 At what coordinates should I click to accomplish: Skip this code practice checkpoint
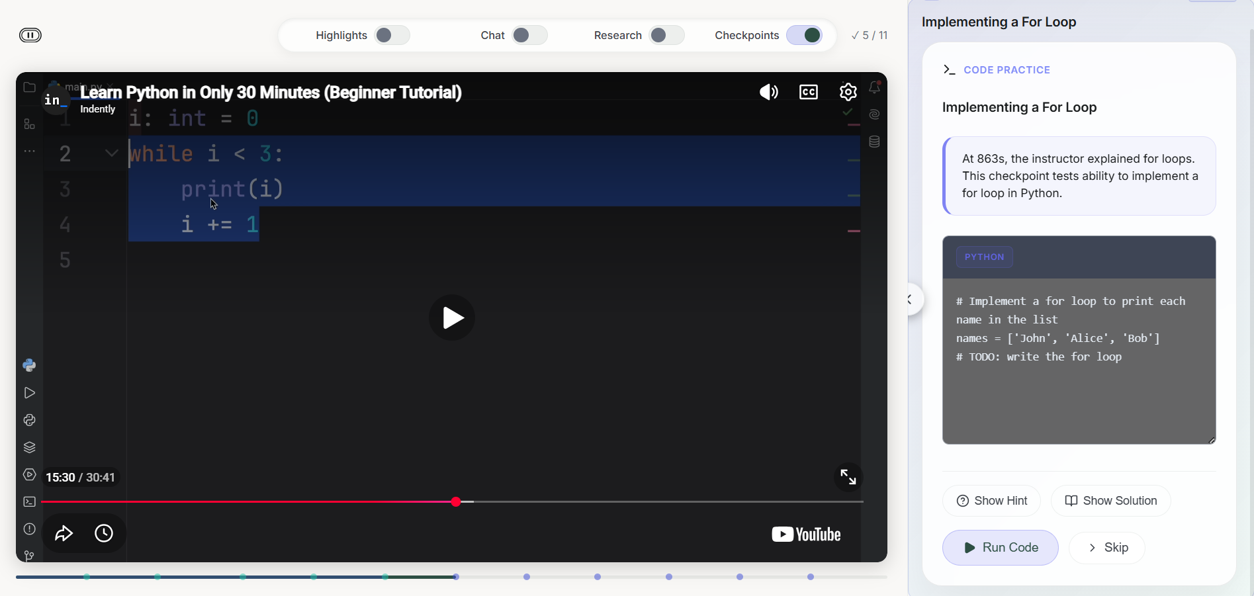tap(1106, 548)
